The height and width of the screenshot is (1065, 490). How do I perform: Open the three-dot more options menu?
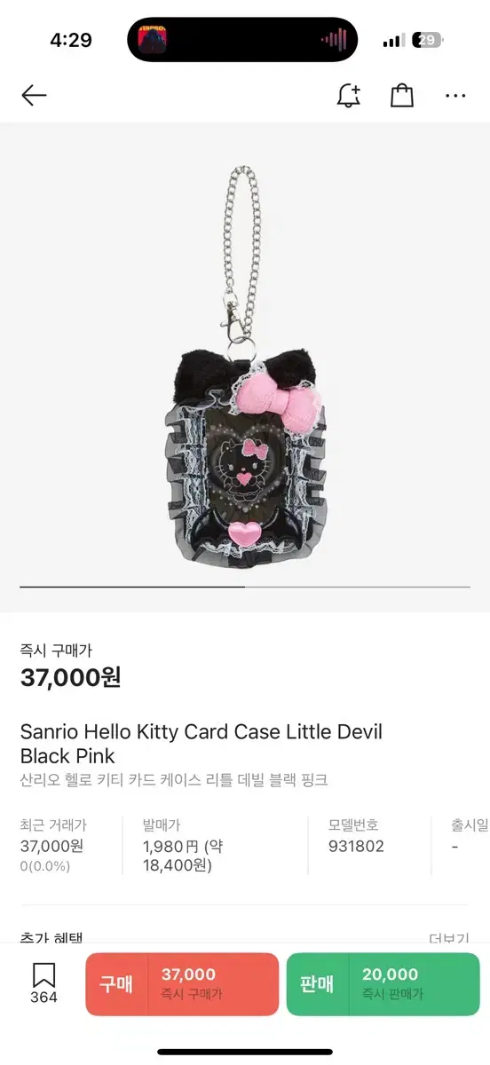455,96
